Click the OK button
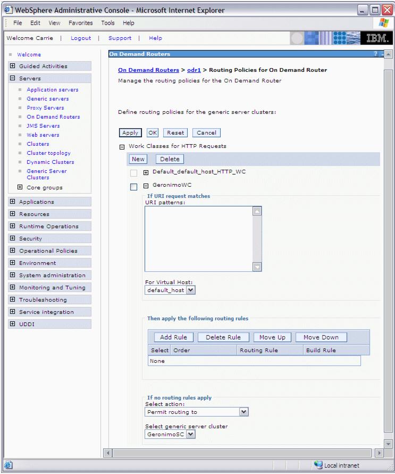Image resolution: width=395 pixels, height=474 pixels. tap(153, 132)
